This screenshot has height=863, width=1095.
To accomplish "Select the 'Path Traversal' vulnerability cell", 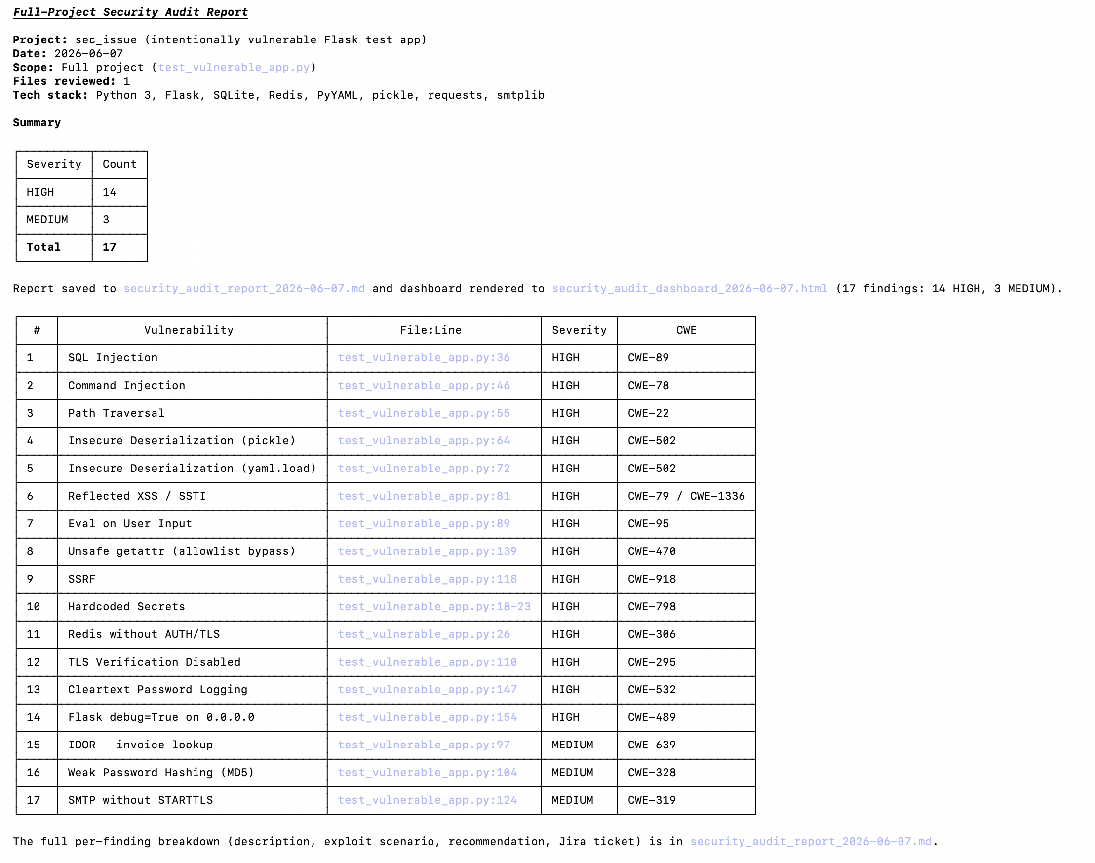I will click(x=192, y=413).
